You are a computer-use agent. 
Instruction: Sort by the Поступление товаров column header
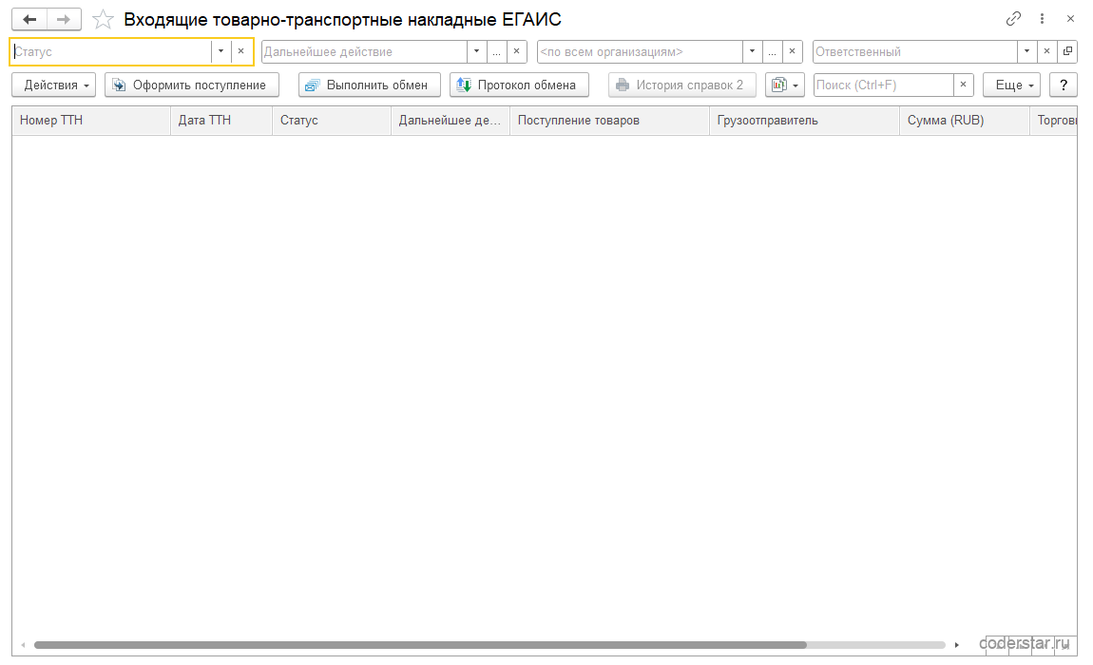pyautogui.click(x=610, y=121)
